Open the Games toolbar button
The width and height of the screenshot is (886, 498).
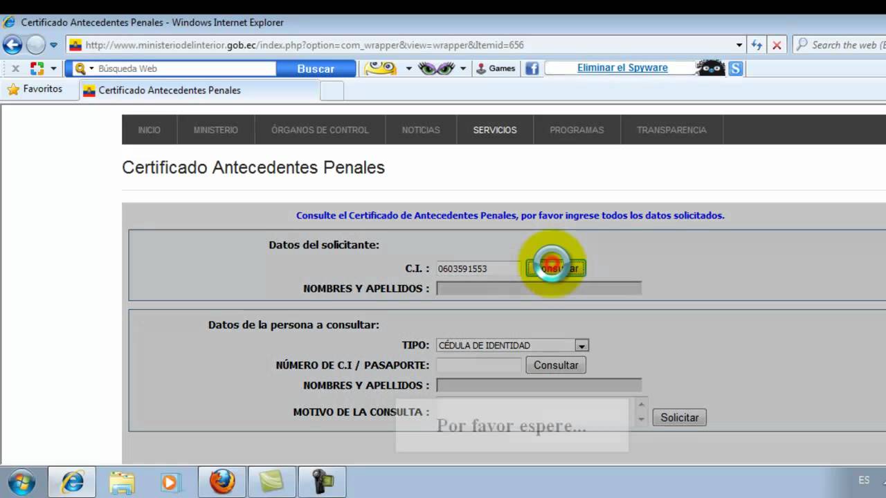tap(496, 68)
